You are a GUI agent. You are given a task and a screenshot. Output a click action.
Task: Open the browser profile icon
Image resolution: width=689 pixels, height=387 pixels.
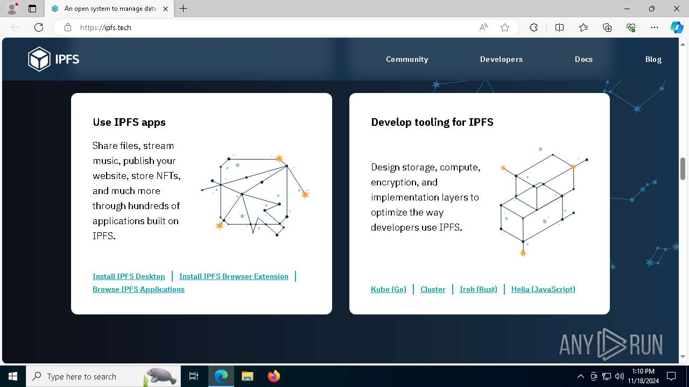11,9
